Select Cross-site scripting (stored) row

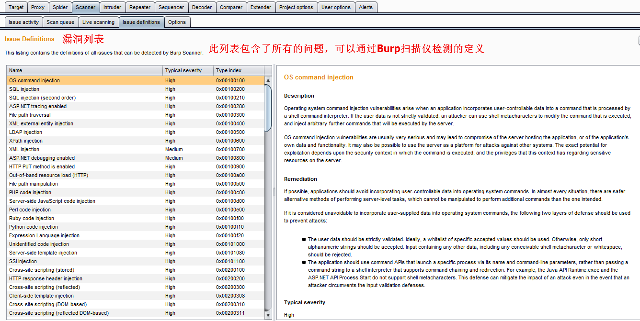pyautogui.click(x=136, y=270)
